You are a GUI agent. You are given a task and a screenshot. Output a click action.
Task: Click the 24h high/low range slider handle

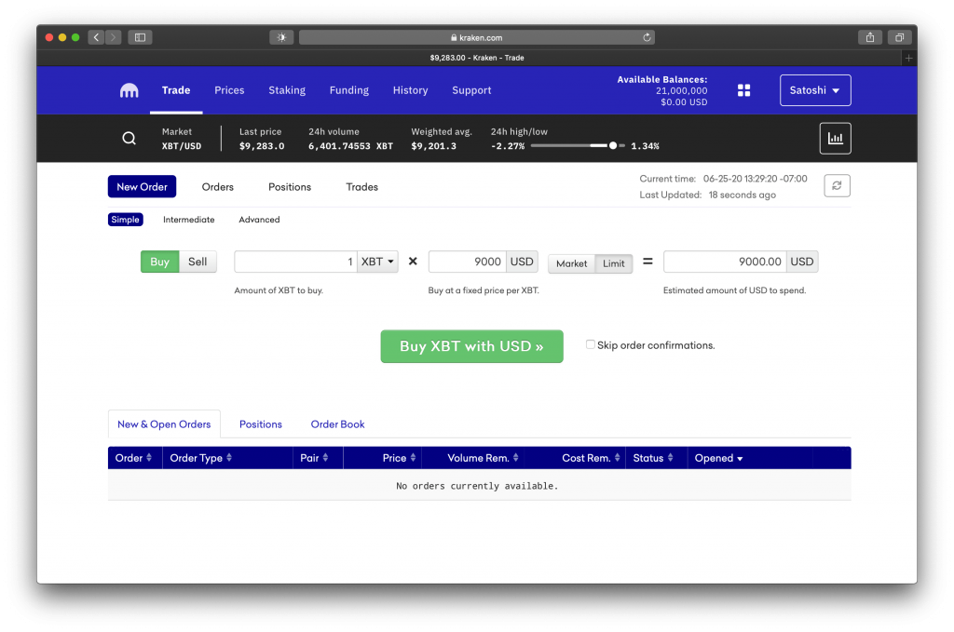pyautogui.click(x=613, y=146)
